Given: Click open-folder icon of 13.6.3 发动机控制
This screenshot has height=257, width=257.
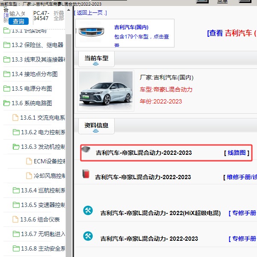Looking at the screenshot, I should 16,147.
